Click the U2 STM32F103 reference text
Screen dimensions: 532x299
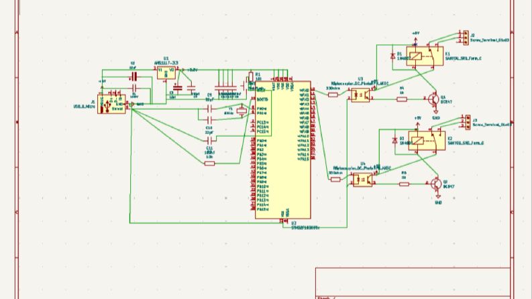[305, 228]
